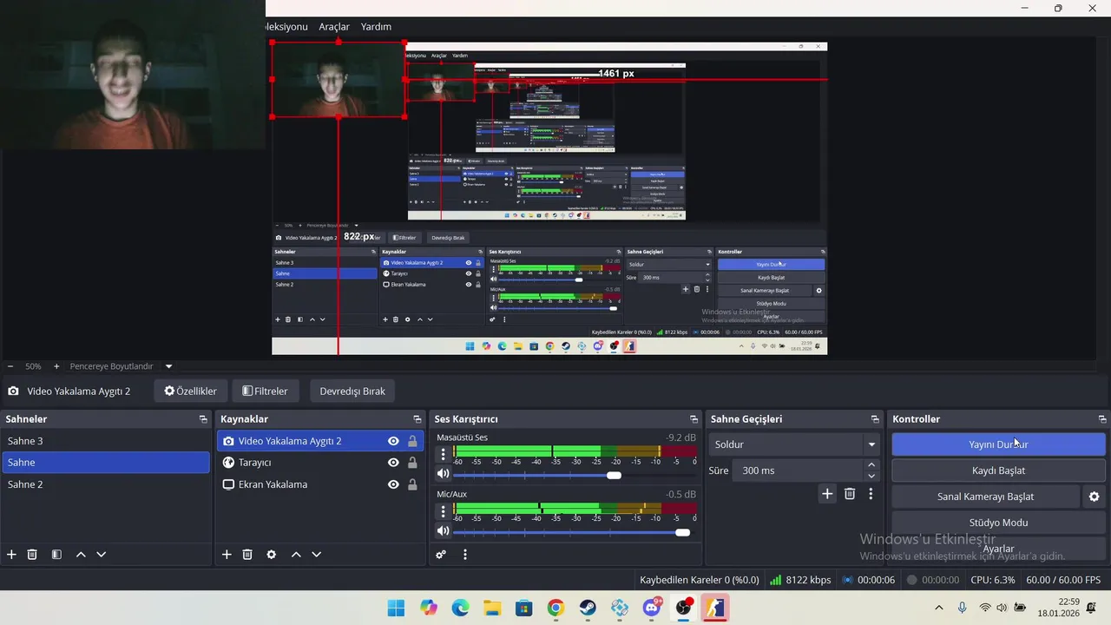Open Mic/Aux three-dot options
This screenshot has height=625, width=1111.
pyautogui.click(x=444, y=510)
